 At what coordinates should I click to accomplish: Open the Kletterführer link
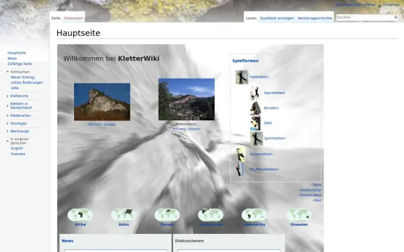[311, 190]
